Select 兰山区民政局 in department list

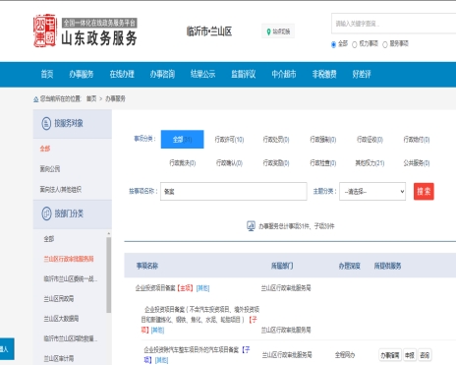coord(59,299)
